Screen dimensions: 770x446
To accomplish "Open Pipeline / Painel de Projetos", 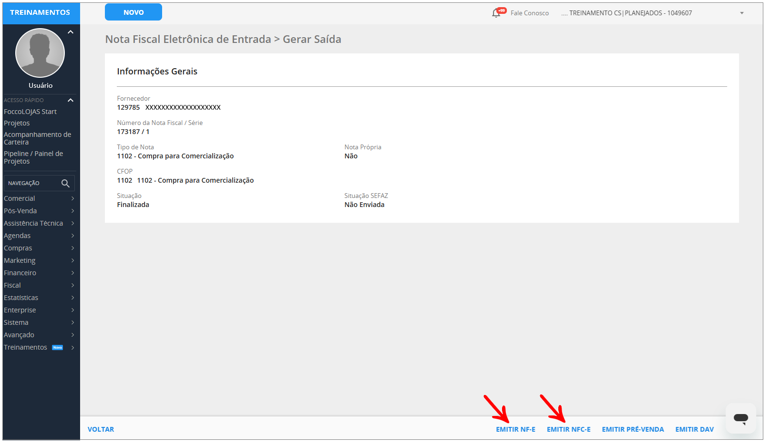I will (x=33, y=157).
